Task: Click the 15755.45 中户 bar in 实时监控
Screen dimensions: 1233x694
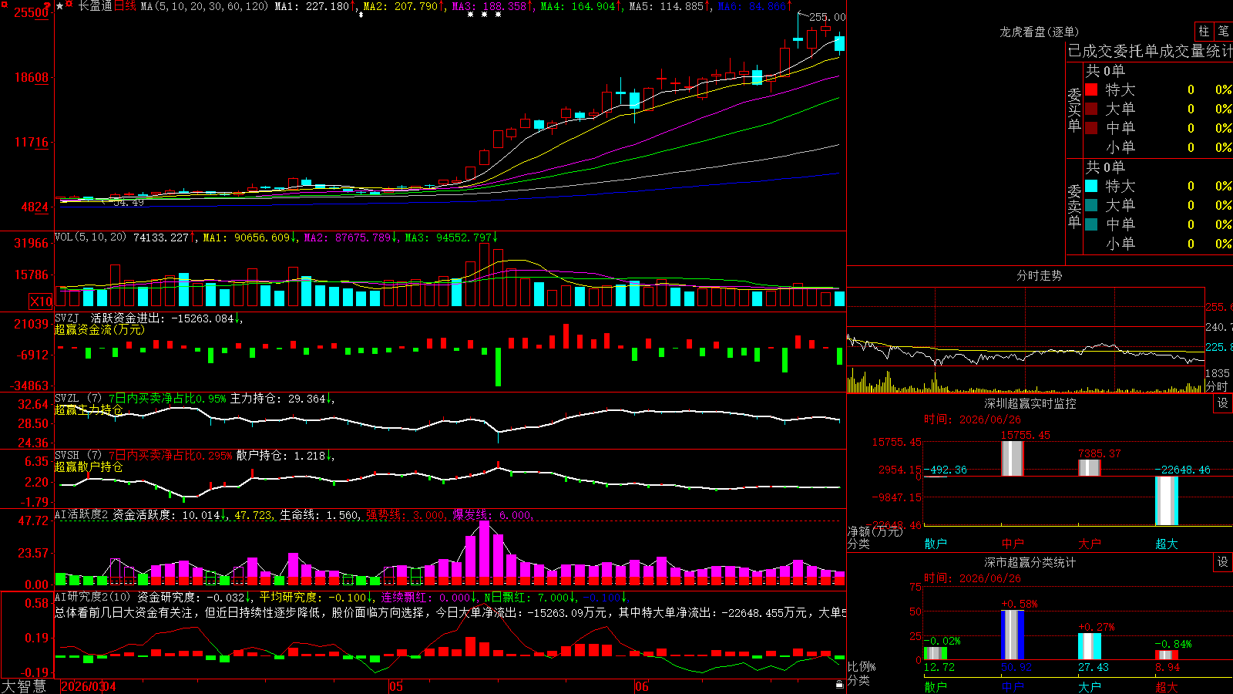Action: click(x=1012, y=458)
